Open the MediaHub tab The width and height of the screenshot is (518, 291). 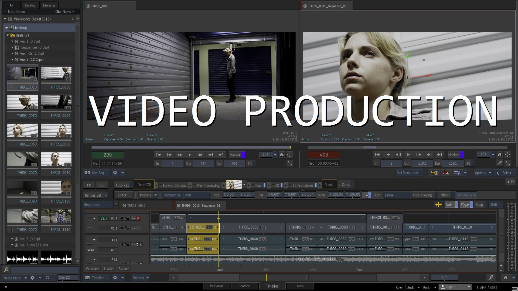(x=217, y=286)
